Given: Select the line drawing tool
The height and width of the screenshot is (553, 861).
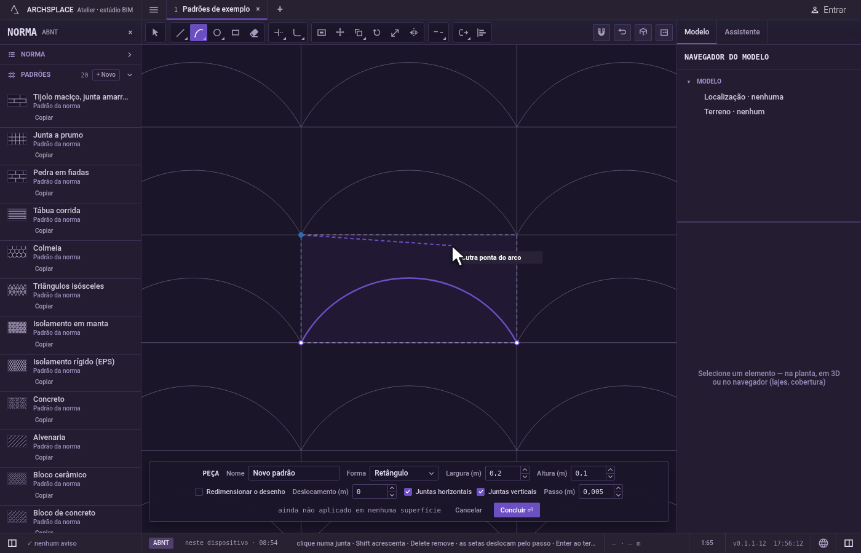Looking at the screenshot, I should 180,33.
